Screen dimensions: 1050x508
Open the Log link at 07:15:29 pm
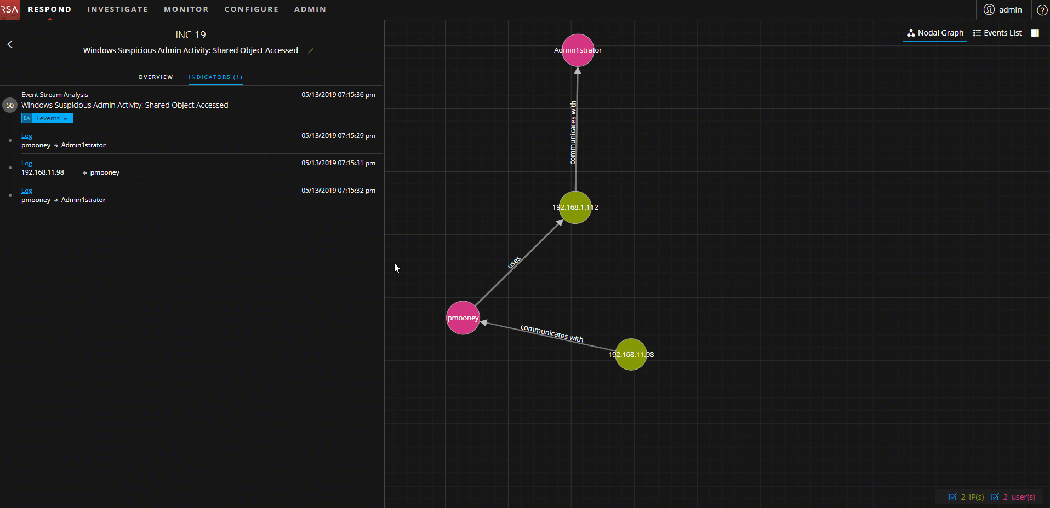(x=27, y=136)
